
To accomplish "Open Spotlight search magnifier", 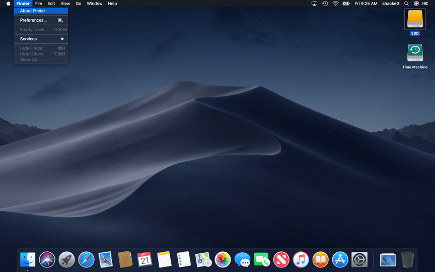I will pos(406,4).
